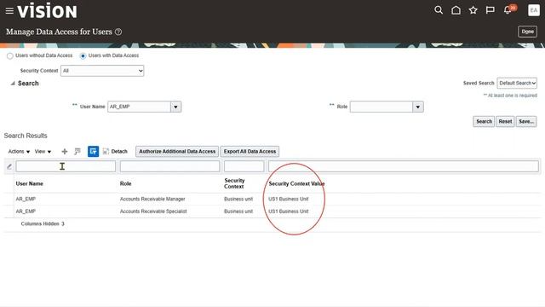Screen dimensions: 545x307
Task: Collapse the Search section triangle
Action: click(x=13, y=84)
